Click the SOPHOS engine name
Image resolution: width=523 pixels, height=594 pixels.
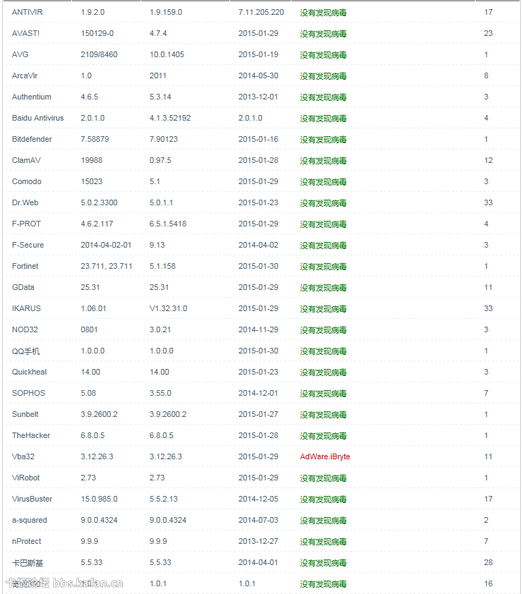coord(28,393)
